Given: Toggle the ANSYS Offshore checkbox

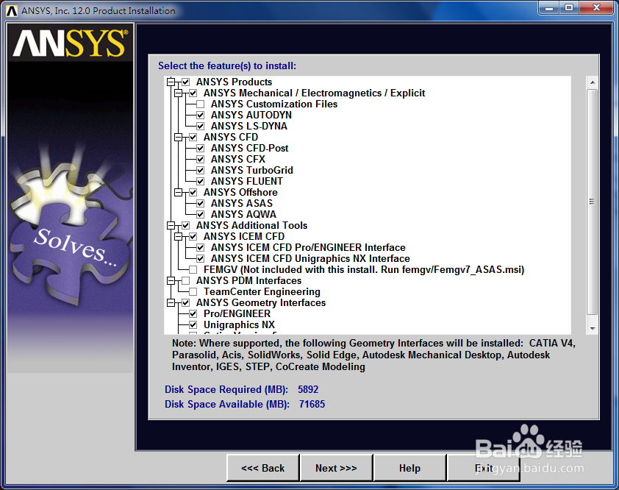Looking at the screenshot, I should click(x=193, y=193).
